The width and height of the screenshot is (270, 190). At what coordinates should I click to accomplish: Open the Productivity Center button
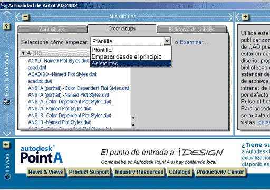coord(220,172)
